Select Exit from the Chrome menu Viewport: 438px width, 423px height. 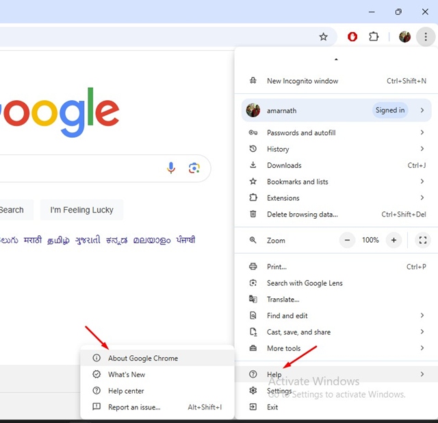[336, 407]
